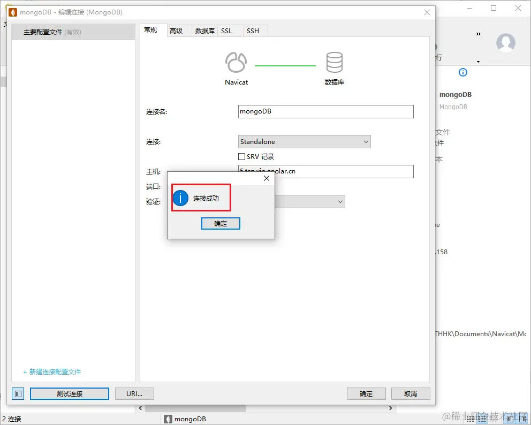Toggle the profile sidebar panel icon
The height and width of the screenshot is (425, 531).
pos(18,393)
